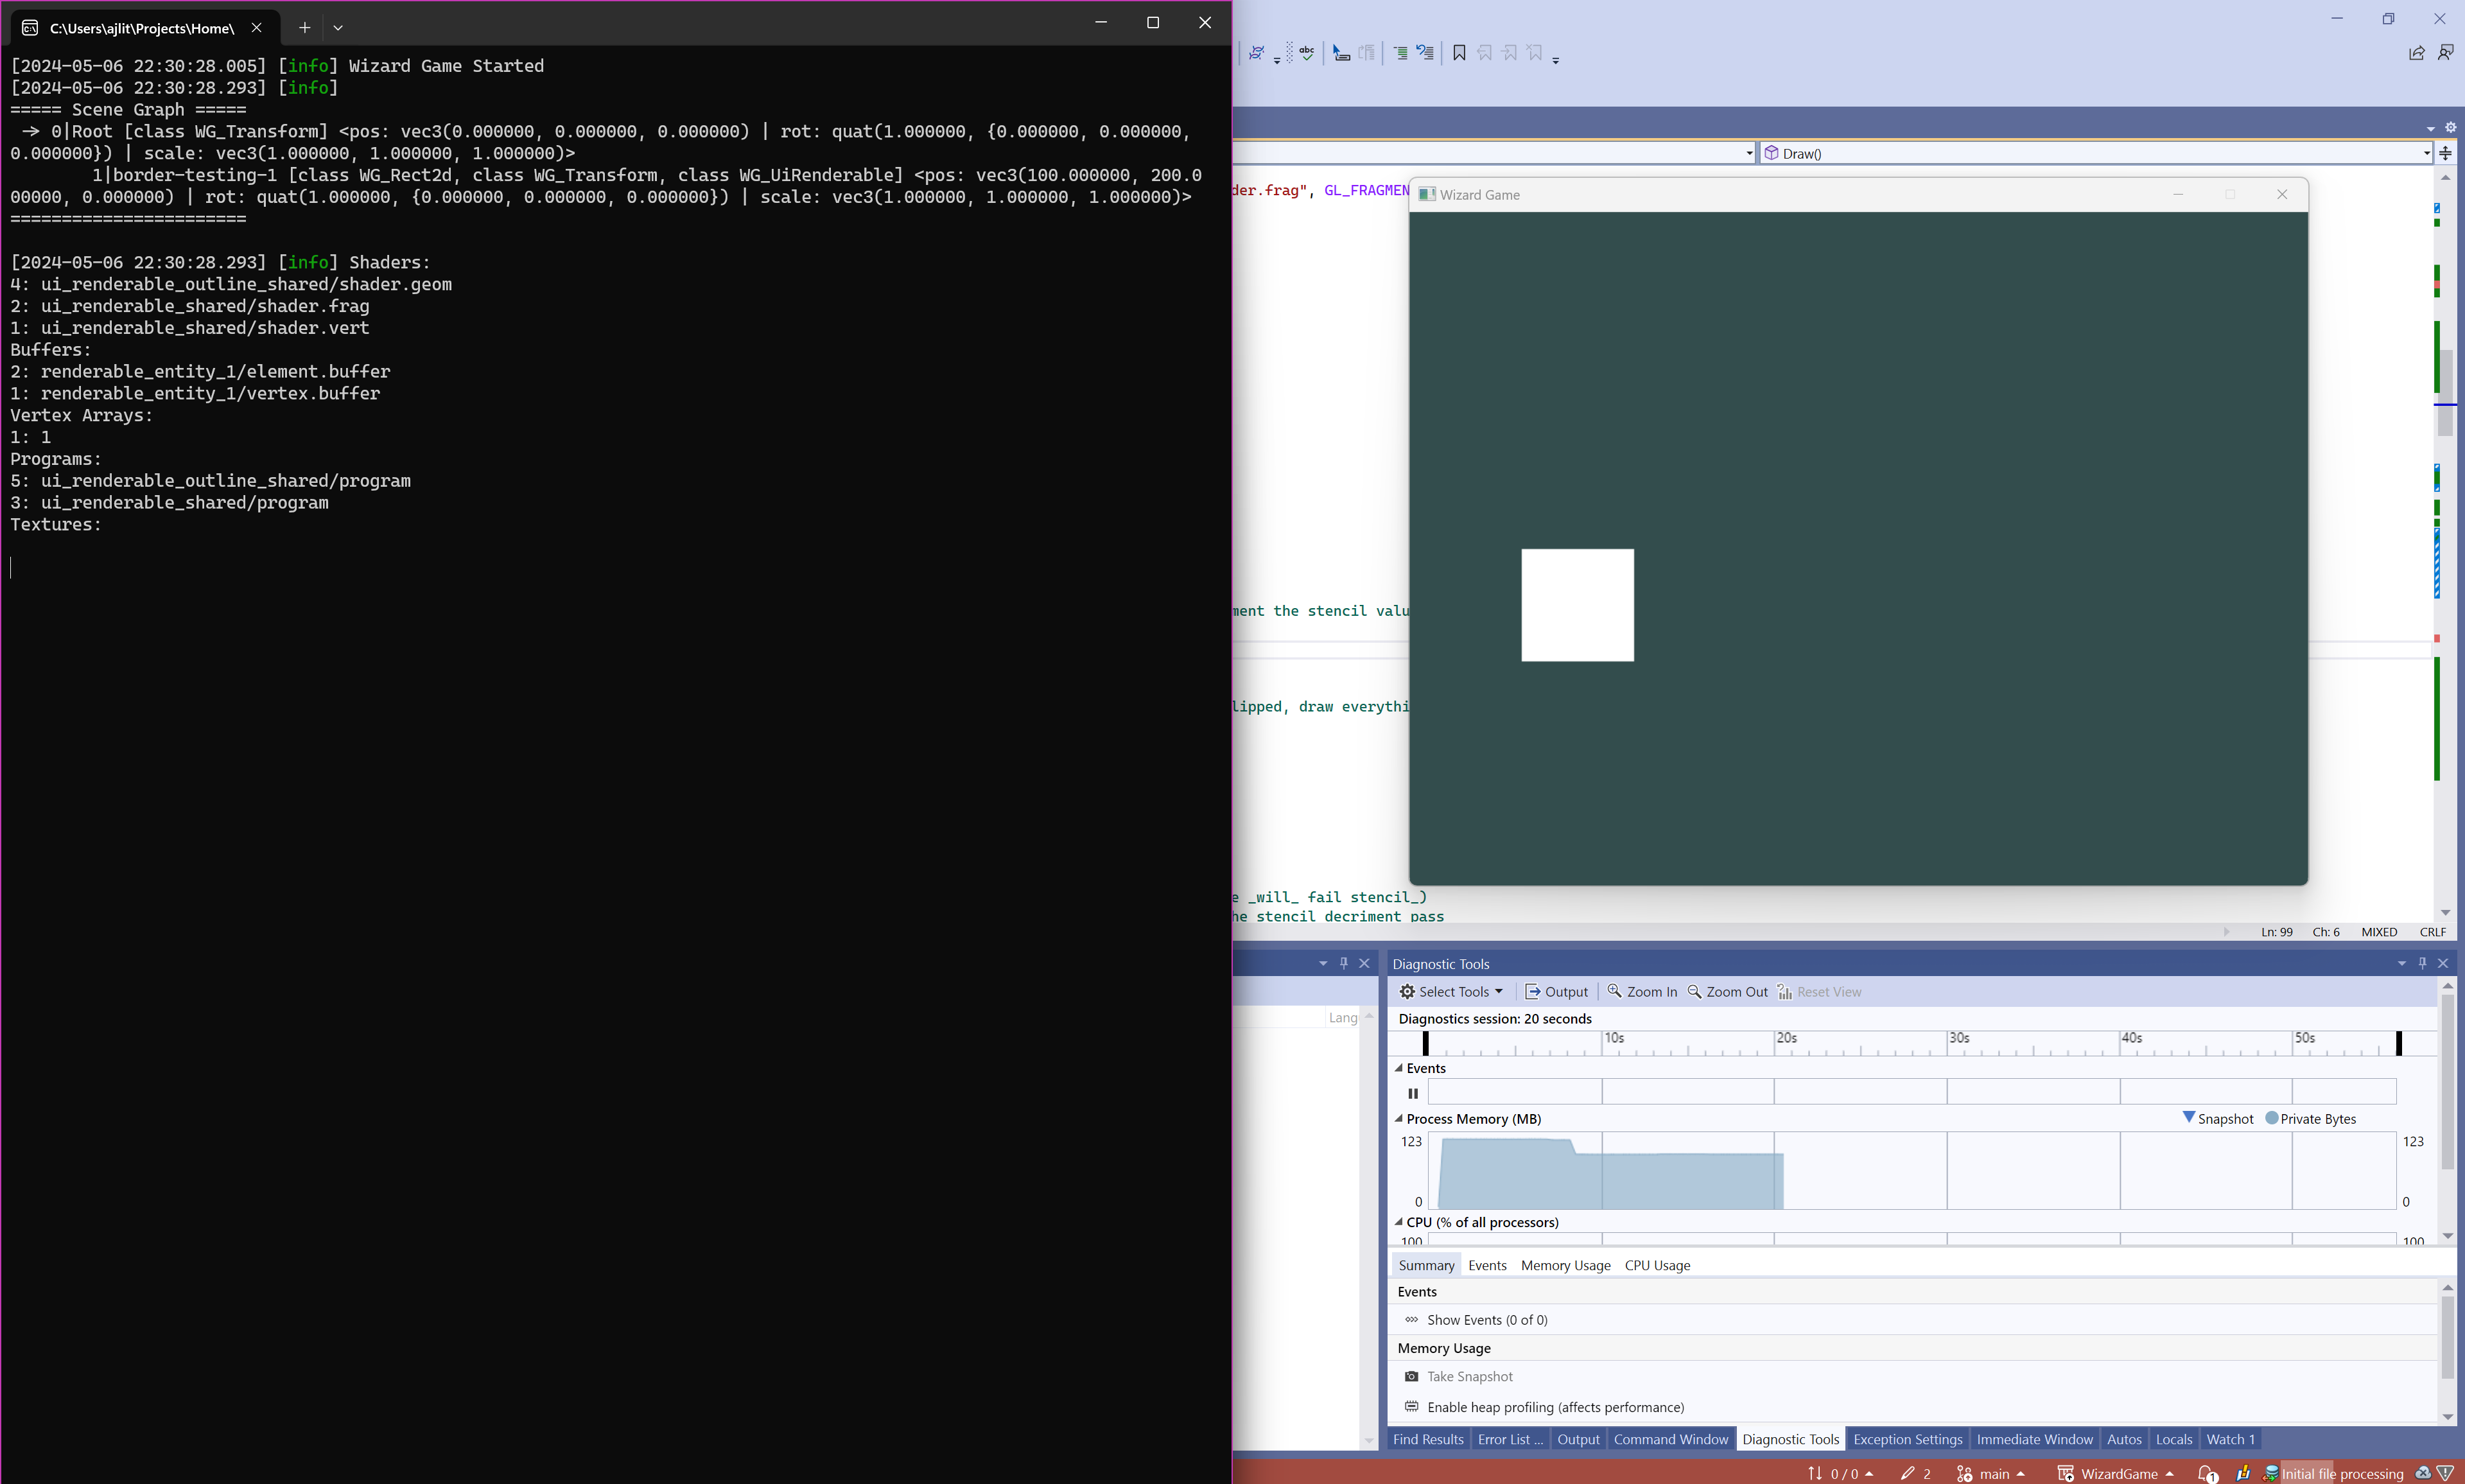Viewport: 2465px width, 1484px height.
Task: Click the notifications bell in status bar
Action: click(x=2207, y=1473)
